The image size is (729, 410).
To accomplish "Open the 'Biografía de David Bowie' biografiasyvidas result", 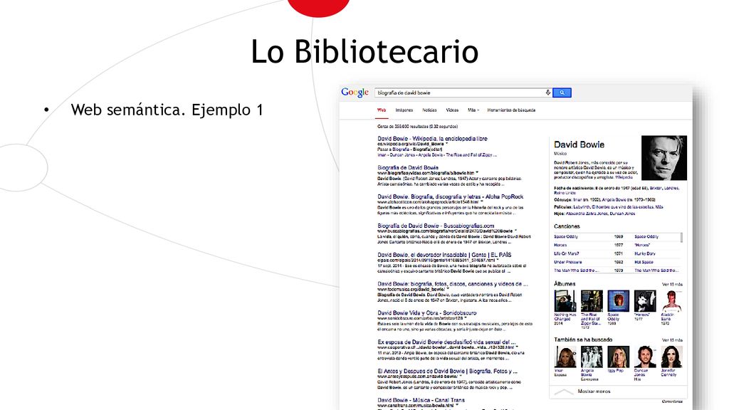I will tap(408, 167).
